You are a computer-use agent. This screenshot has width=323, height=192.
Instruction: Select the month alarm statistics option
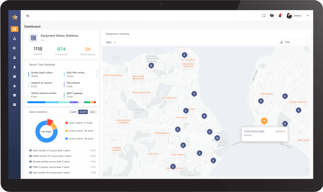point(83,112)
